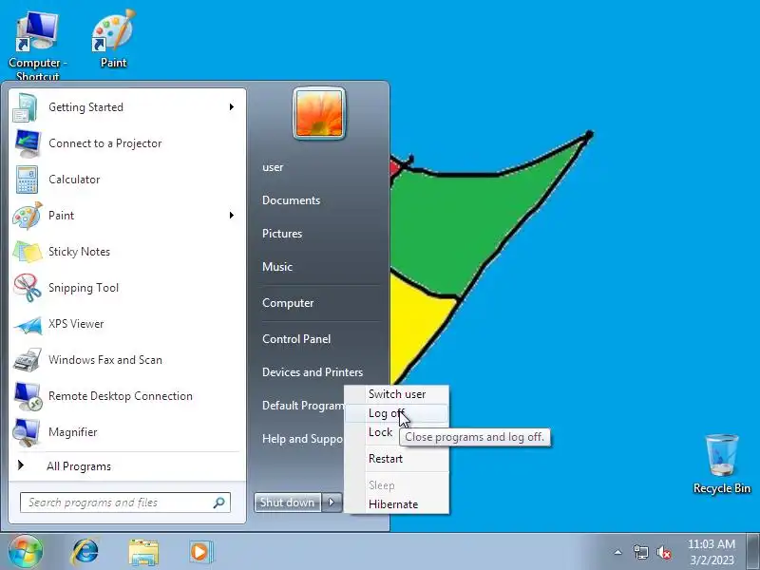Viewport: 760px width, 570px height.
Task: Open the Recycle Bin desktop icon
Action: pyautogui.click(x=722, y=465)
